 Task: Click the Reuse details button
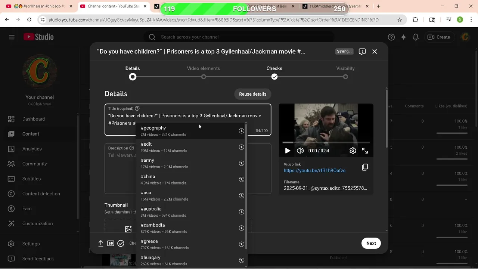[253, 94]
